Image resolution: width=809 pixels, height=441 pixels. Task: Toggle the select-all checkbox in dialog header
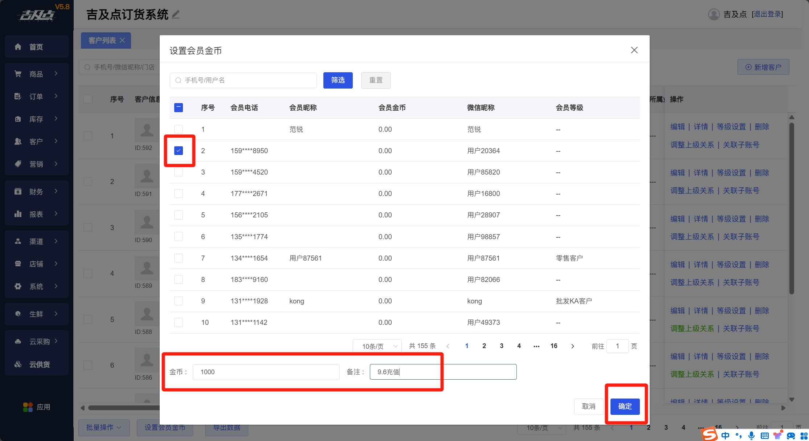[x=179, y=107]
